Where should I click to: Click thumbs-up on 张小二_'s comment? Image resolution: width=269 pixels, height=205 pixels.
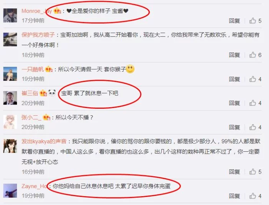(x=252, y=127)
